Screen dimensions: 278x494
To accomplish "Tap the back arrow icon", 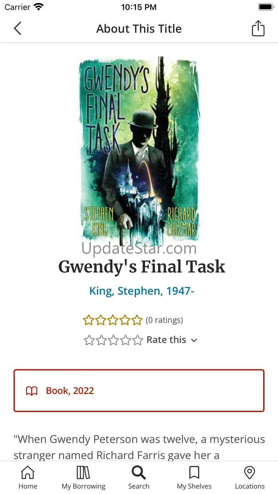I will point(17,28).
